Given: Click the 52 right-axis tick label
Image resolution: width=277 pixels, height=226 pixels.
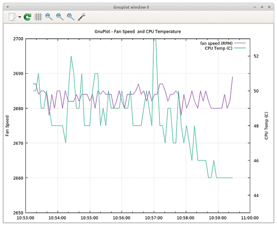Looking at the screenshot, I should 256,56.
